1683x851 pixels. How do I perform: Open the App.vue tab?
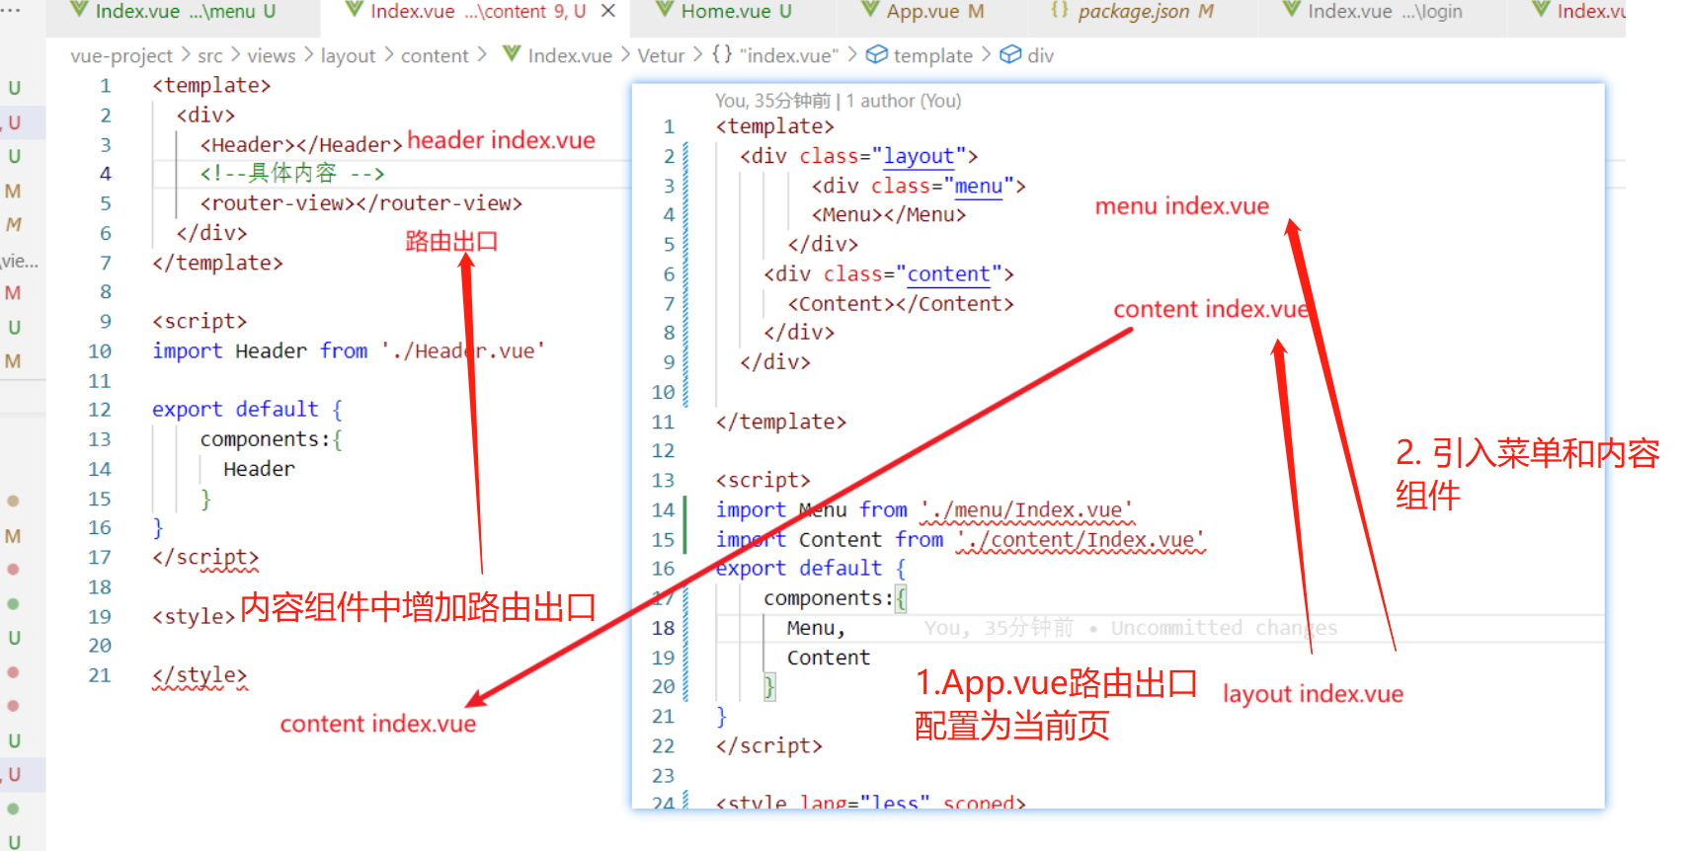tap(922, 12)
